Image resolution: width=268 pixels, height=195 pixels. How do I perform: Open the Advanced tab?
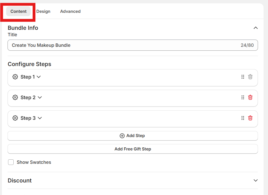click(x=70, y=11)
